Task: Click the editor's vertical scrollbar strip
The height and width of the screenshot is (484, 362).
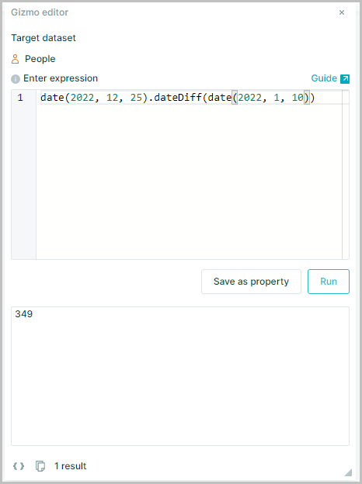Action: pyautogui.click(x=346, y=175)
